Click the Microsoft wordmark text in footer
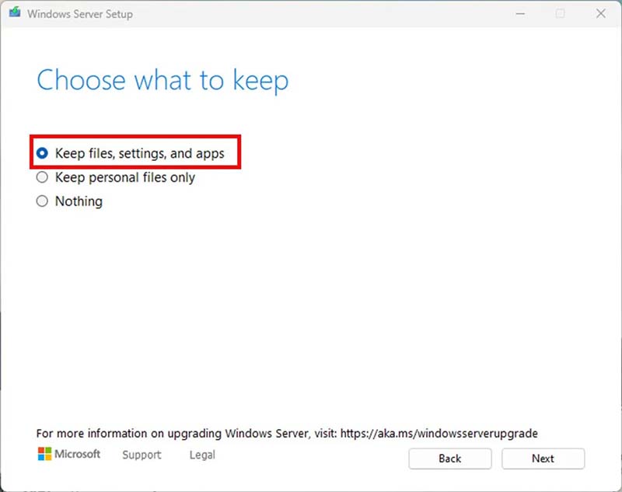Viewport: 622px width, 492px height. click(x=79, y=455)
